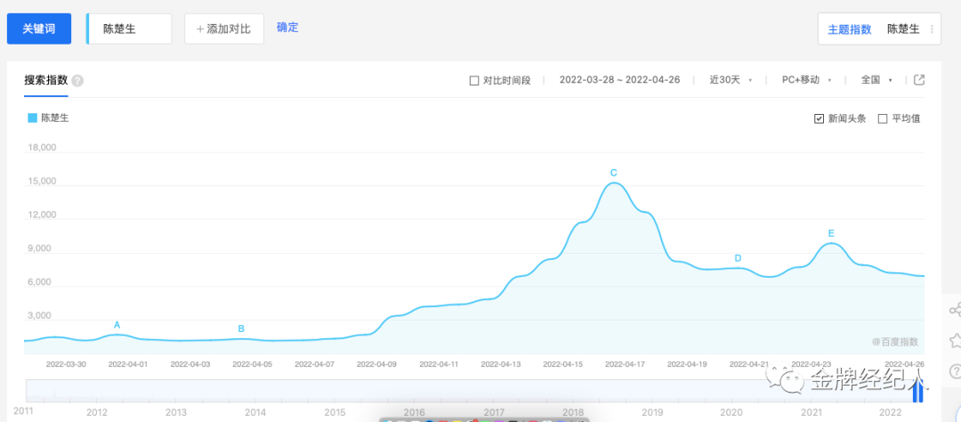Uncheck the 新闻头条 checkbox

click(x=819, y=119)
